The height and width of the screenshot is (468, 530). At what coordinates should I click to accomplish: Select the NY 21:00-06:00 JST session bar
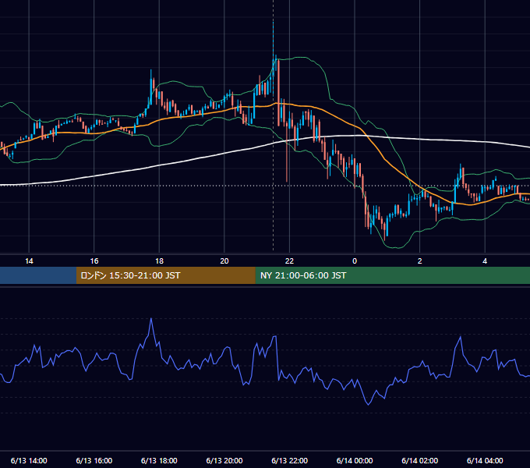(392, 275)
